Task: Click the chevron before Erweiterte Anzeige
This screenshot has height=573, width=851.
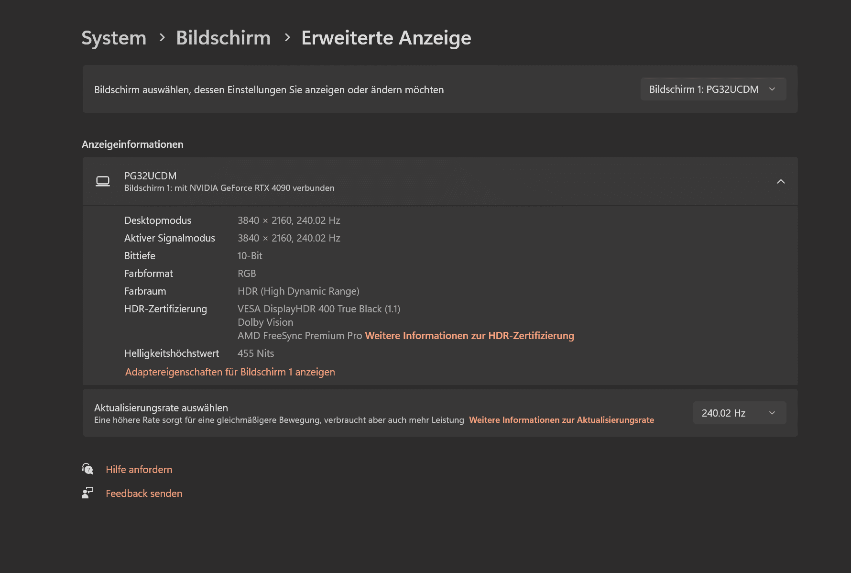Action: (x=287, y=37)
